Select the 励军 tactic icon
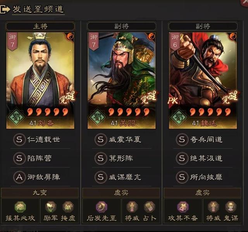This screenshot has height=232, width=248. (x=51, y=207)
